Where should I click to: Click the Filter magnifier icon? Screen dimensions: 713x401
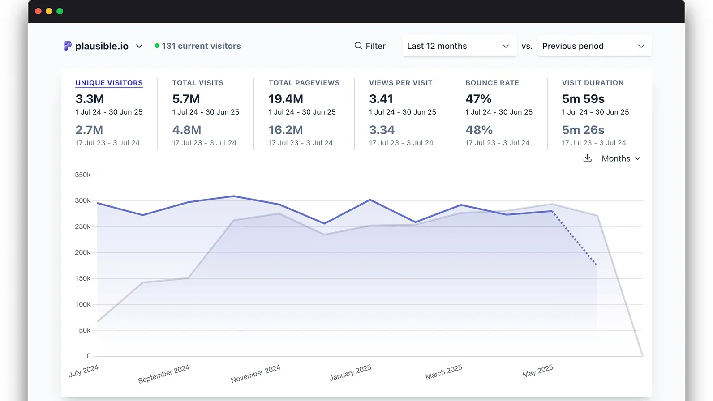[358, 46]
